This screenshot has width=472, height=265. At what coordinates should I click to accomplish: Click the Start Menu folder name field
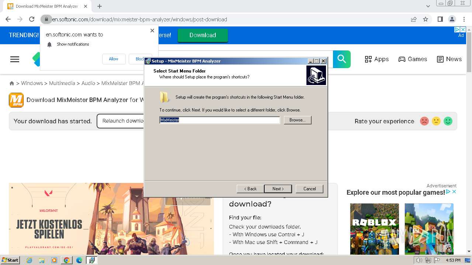[x=220, y=120]
